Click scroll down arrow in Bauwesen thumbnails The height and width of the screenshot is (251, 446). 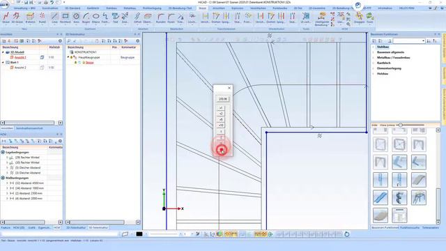click(438, 222)
